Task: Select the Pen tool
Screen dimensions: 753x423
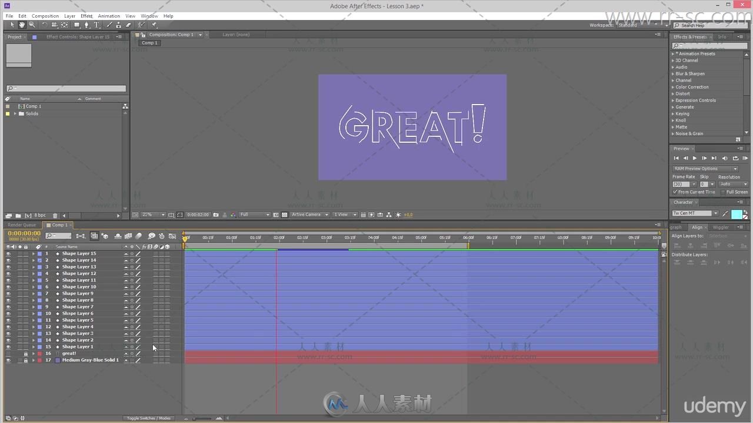Action: 87,25
